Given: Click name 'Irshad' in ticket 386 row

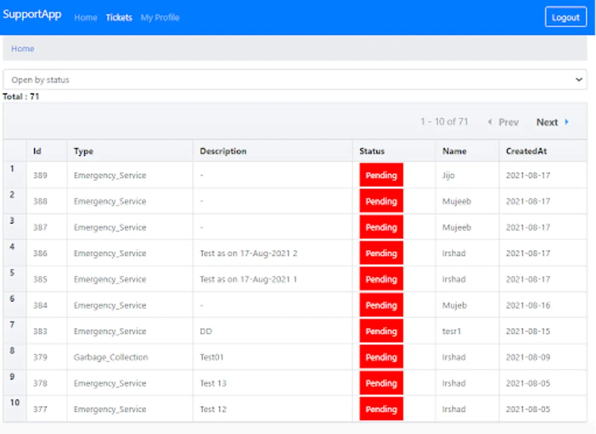Looking at the screenshot, I should click(x=454, y=254).
